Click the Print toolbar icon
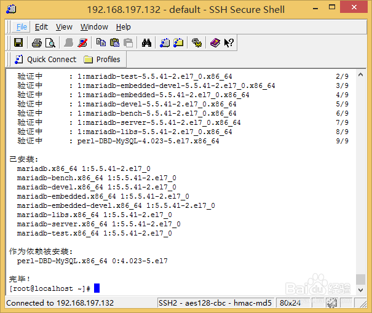This screenshot has width=372, height=313. [37, 43]
